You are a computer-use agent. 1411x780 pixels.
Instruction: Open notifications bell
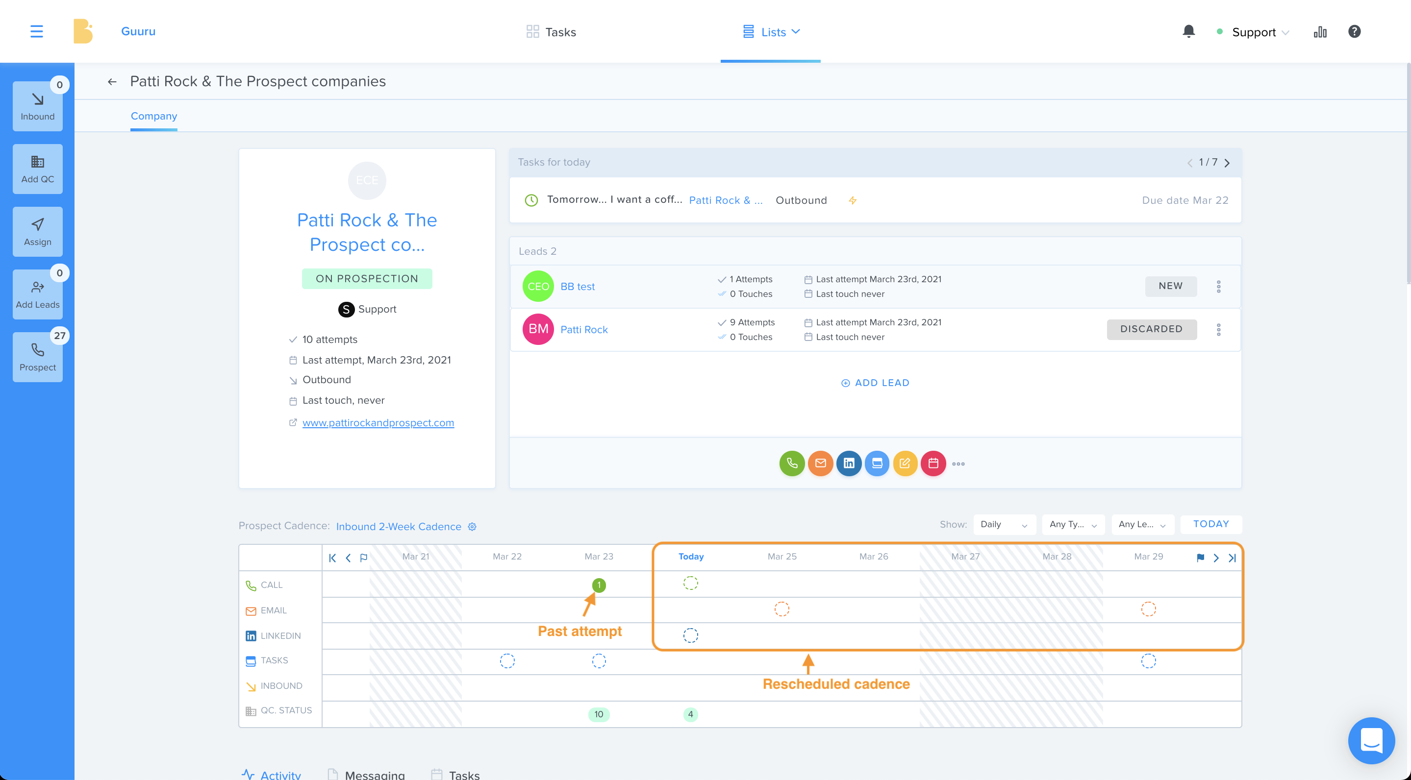(x=1188, y=31)
